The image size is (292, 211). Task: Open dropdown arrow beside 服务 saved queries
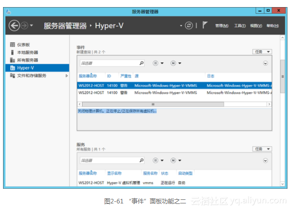[x=180, y=160]
